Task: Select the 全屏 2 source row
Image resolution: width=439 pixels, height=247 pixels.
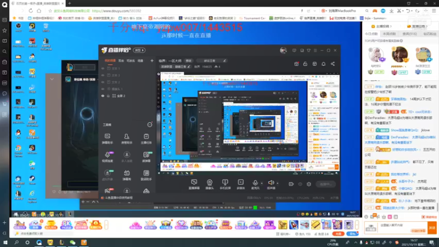Action: (x=127, y=96)
